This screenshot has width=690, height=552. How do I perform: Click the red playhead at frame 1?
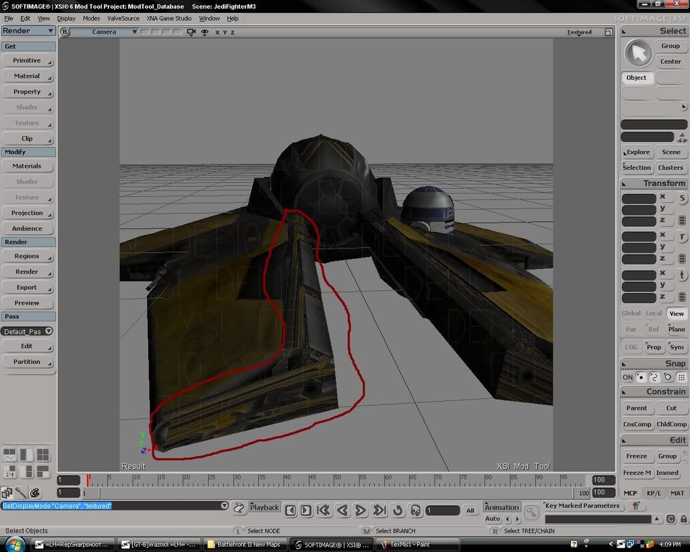coord(88,480)
